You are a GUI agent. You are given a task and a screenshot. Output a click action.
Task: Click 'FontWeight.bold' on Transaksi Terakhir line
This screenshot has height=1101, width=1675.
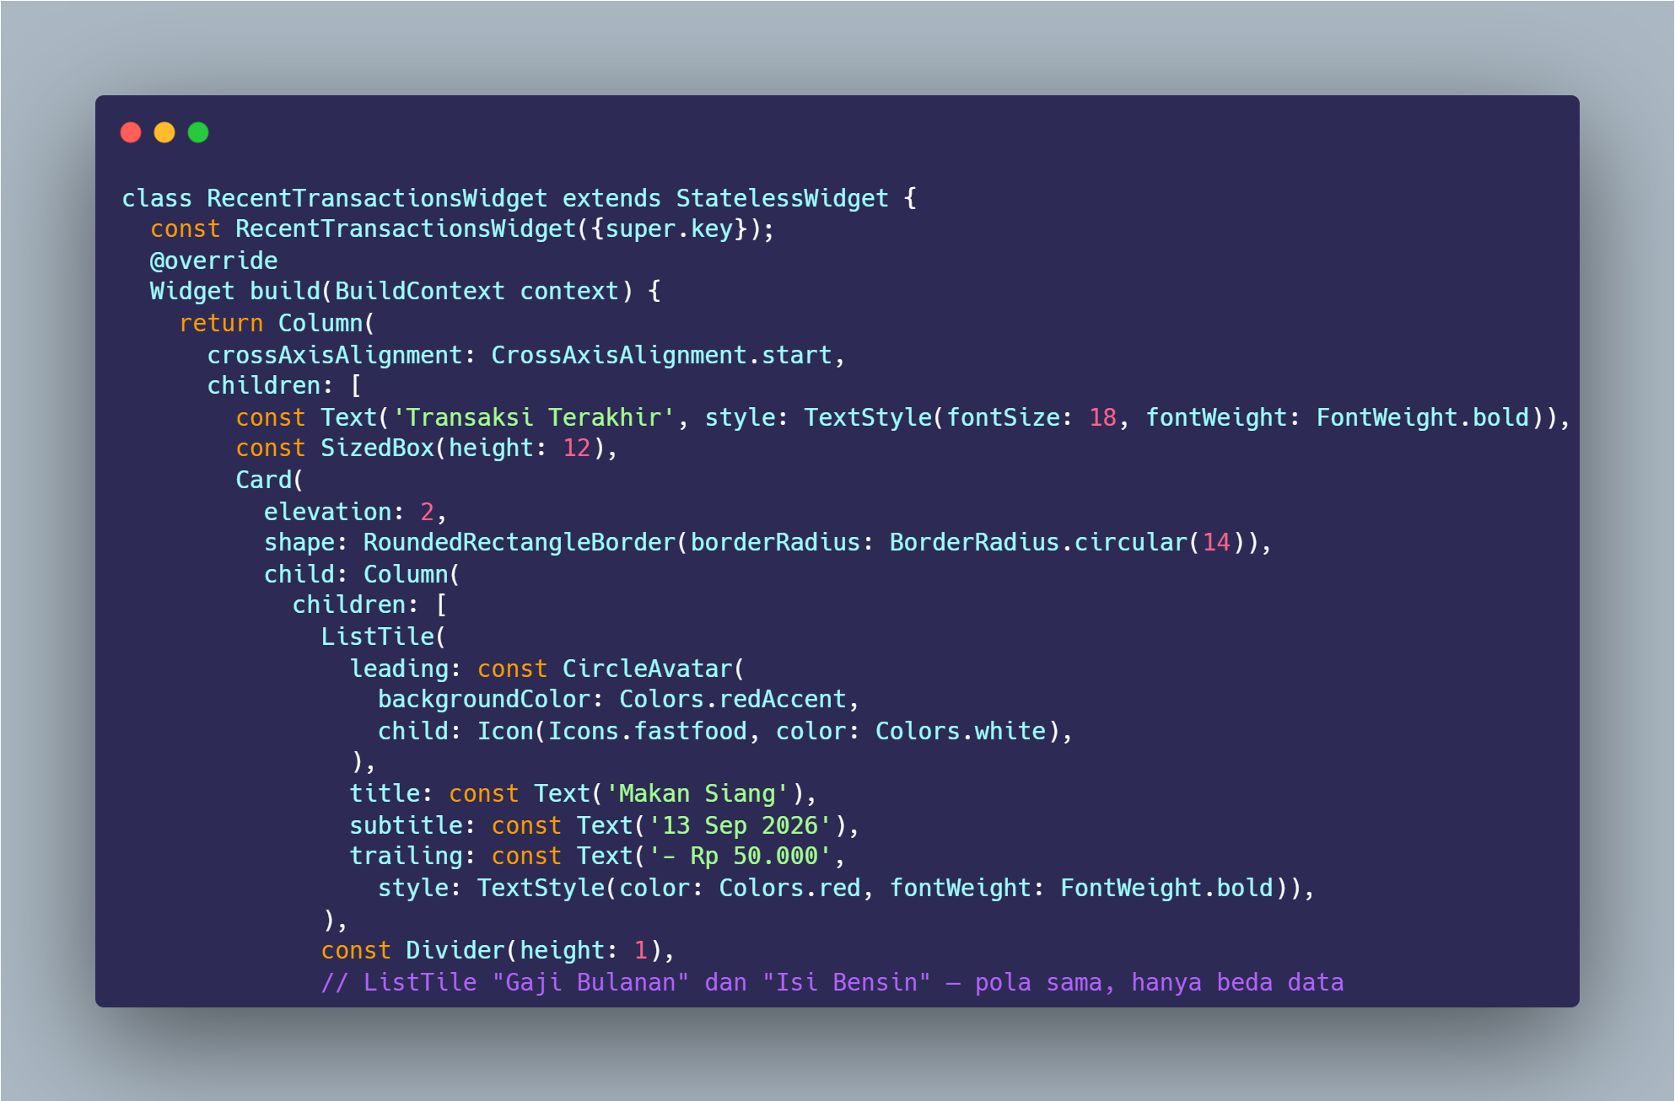[1423, 417]
